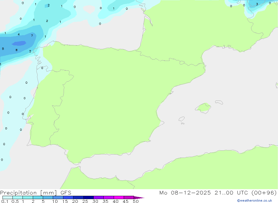Image resolution: width=278 pixels, height=203 pixels.
Task: Click the '10' legend scale label
Action: coord(55,201)
